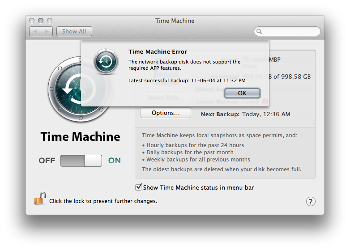Click 'Hourly backups for the past 24 hours'
This screenshot has width=350, height=250.
point(195,145)
